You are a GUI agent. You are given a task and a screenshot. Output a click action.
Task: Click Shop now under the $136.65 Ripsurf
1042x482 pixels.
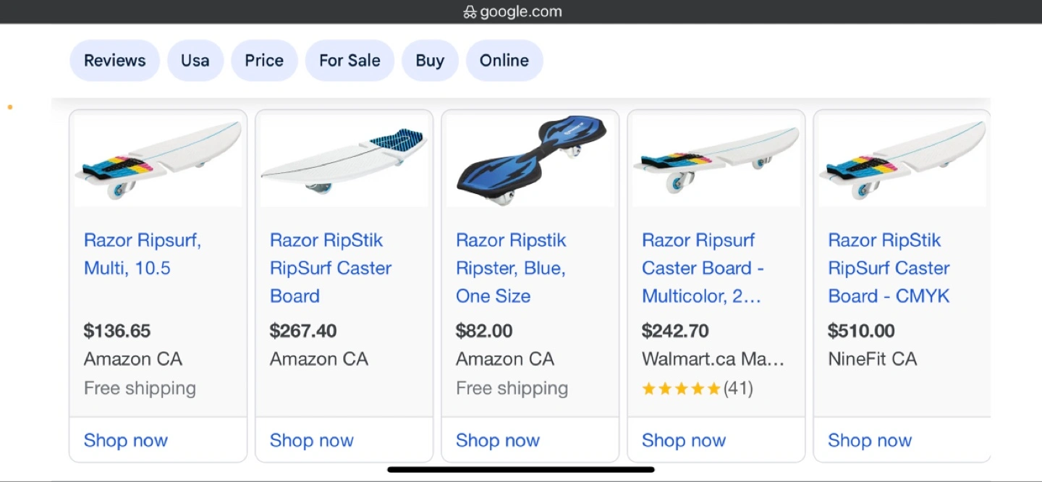(126, 440)
